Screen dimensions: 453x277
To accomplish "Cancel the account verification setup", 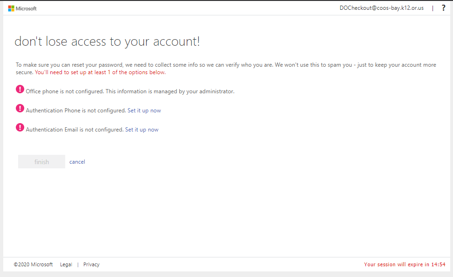I will click(77, 162).
